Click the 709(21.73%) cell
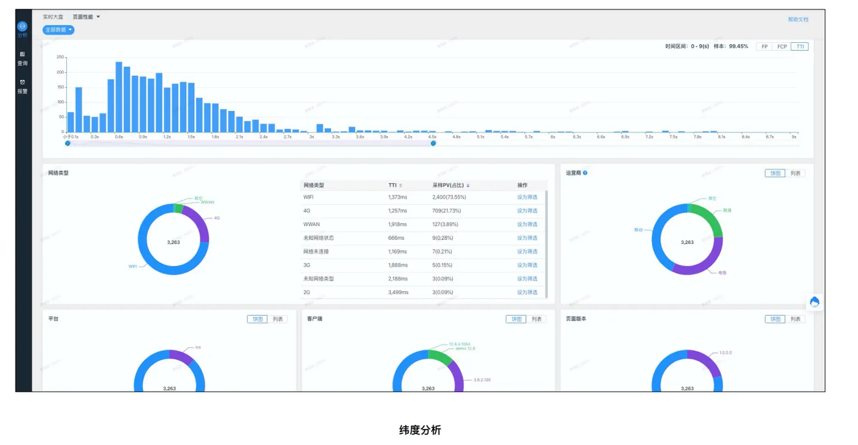The width and height of the screenshot is (858, 445). (x=447, y=211)
